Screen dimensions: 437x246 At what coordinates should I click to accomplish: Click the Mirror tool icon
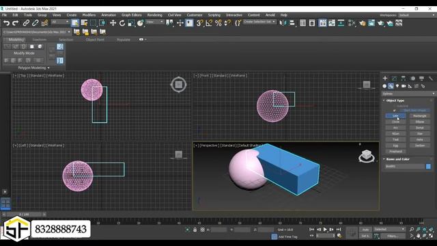pos(283,23)
